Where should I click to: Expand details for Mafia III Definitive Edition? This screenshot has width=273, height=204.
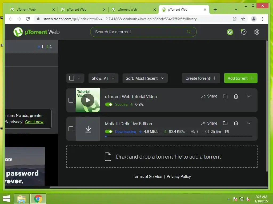248,123
